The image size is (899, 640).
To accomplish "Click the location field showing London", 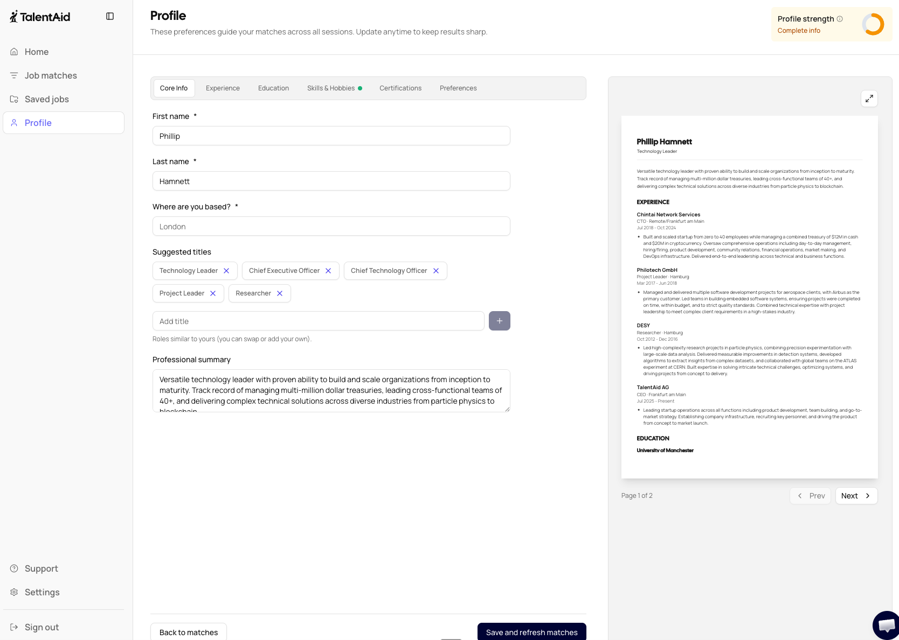I will (x=331, y=226).
